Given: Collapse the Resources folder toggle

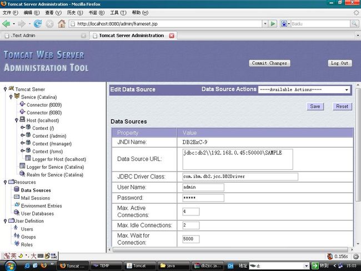Looking at the screenshot, I should coord(5,182).
